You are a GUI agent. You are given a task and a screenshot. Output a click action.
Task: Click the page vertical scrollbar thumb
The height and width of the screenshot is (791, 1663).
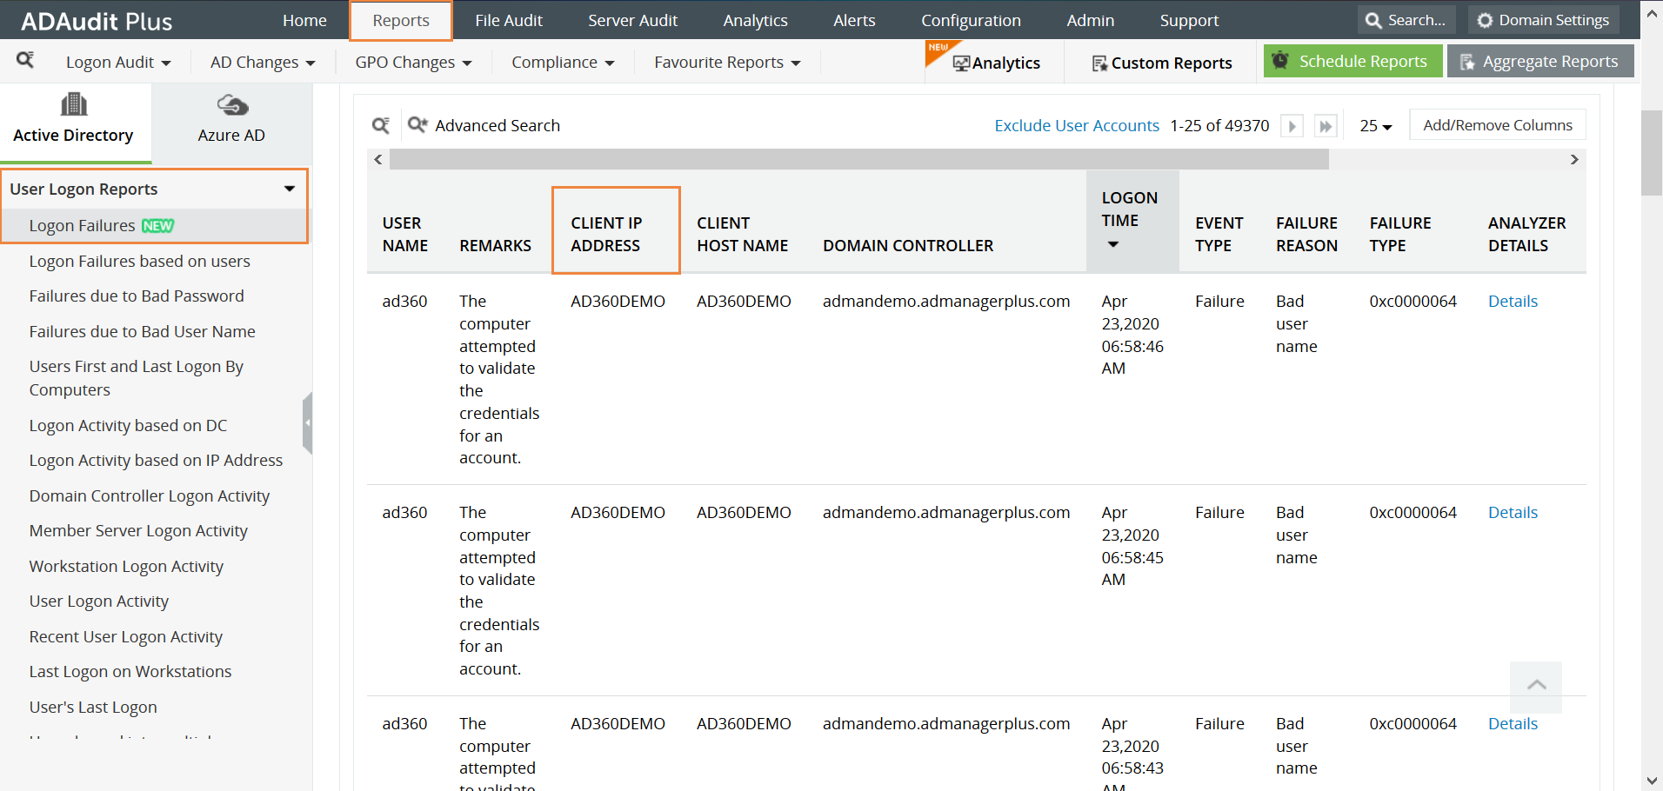coord(1652,153)
